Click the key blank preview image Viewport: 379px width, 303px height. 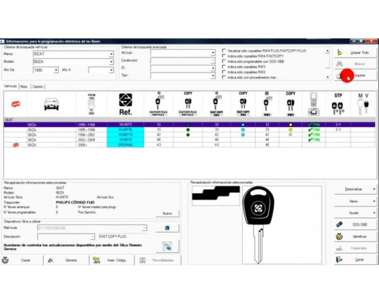(259, 218)
